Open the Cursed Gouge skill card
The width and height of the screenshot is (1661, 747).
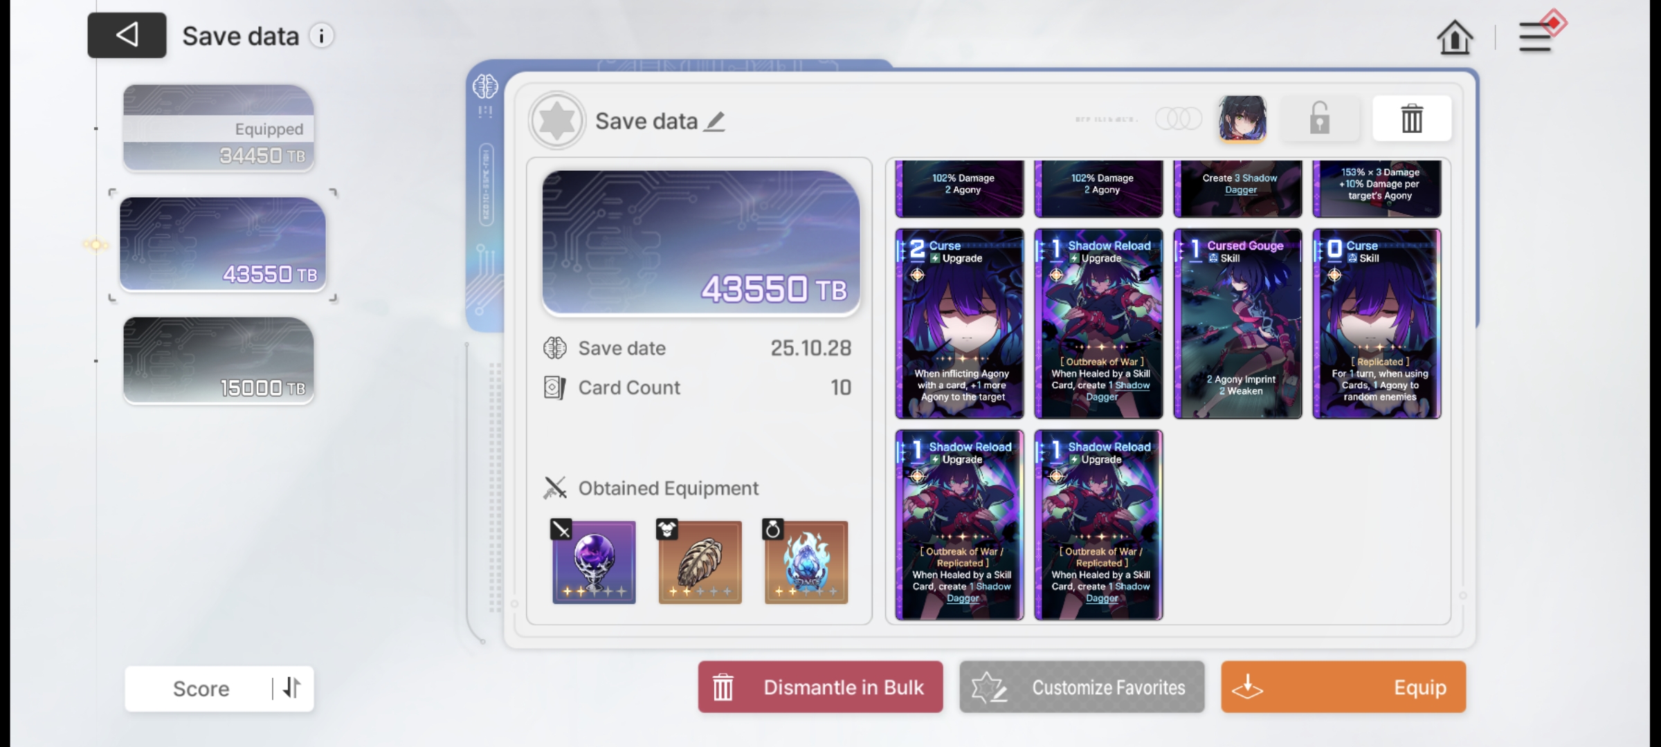(1238, 324)
